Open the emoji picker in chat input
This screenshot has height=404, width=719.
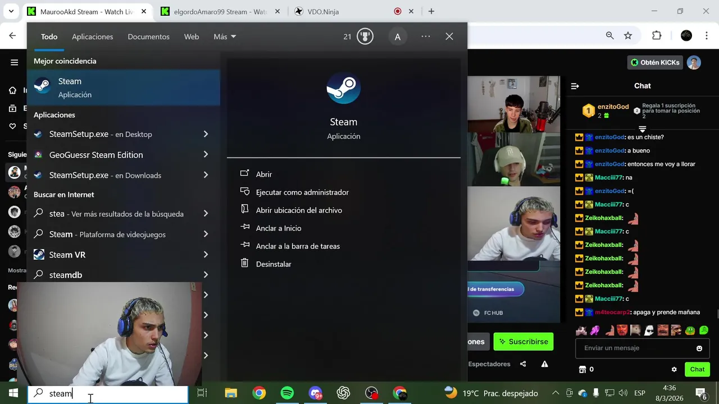click(x=699, y=348)
